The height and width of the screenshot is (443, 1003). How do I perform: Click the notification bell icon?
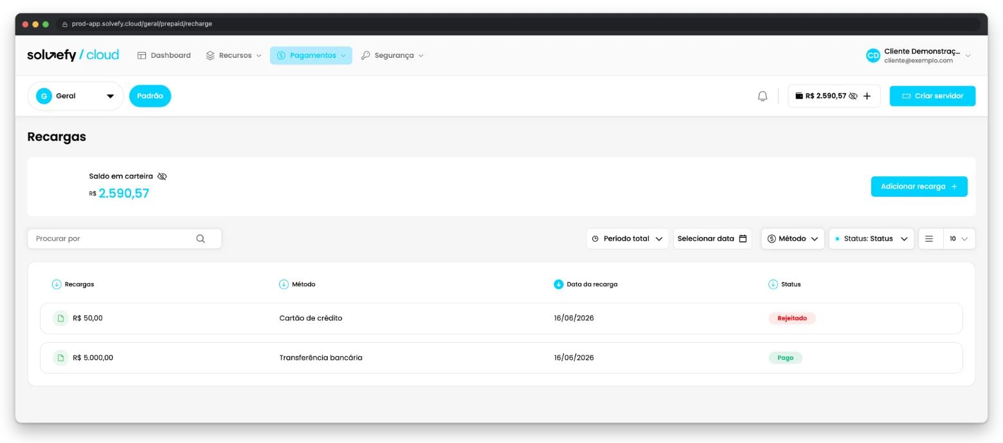(763, 96)
